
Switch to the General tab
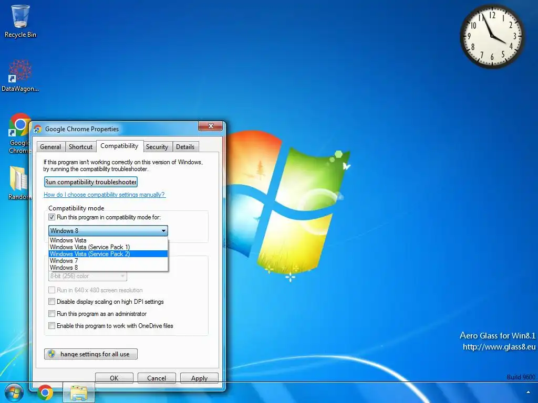coord(50,147)
